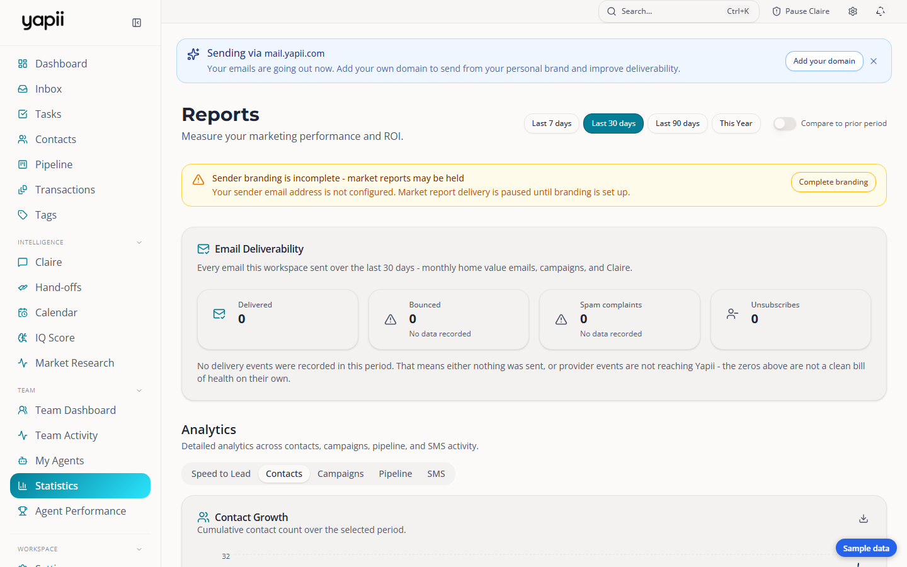
Task: Click the Transactions sidebar icon
Action: [x=23, y=190]
